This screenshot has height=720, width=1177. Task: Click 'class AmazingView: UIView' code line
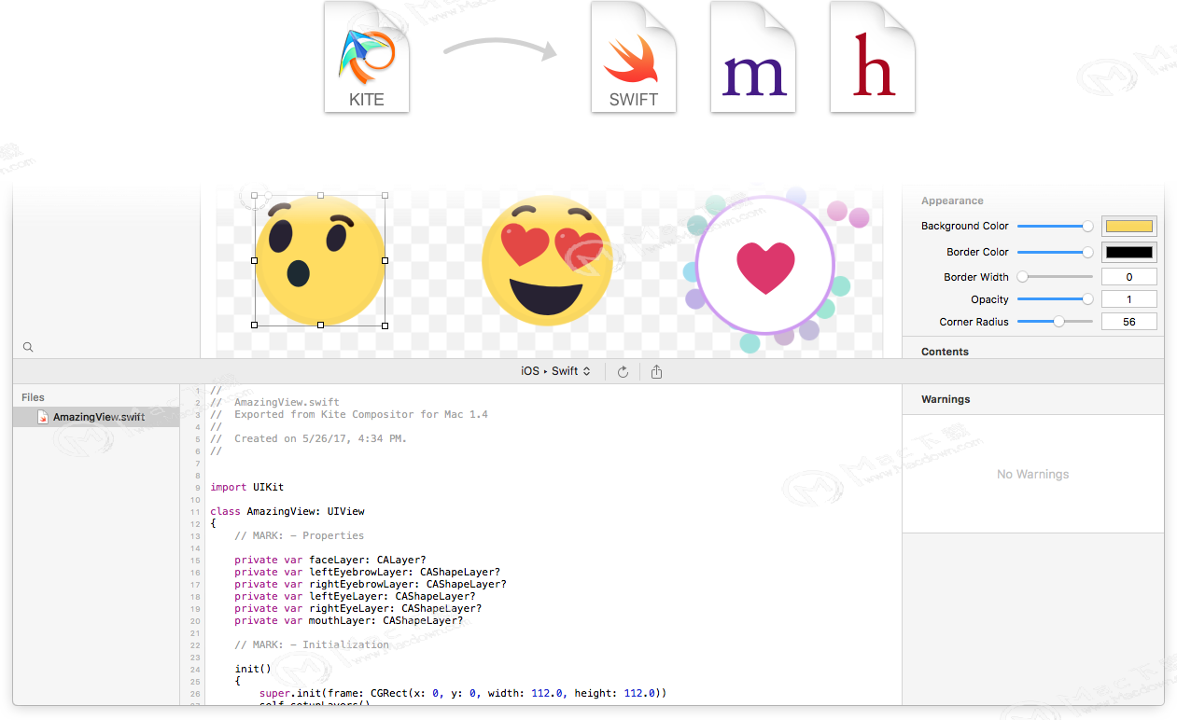(x=287, y=511)
